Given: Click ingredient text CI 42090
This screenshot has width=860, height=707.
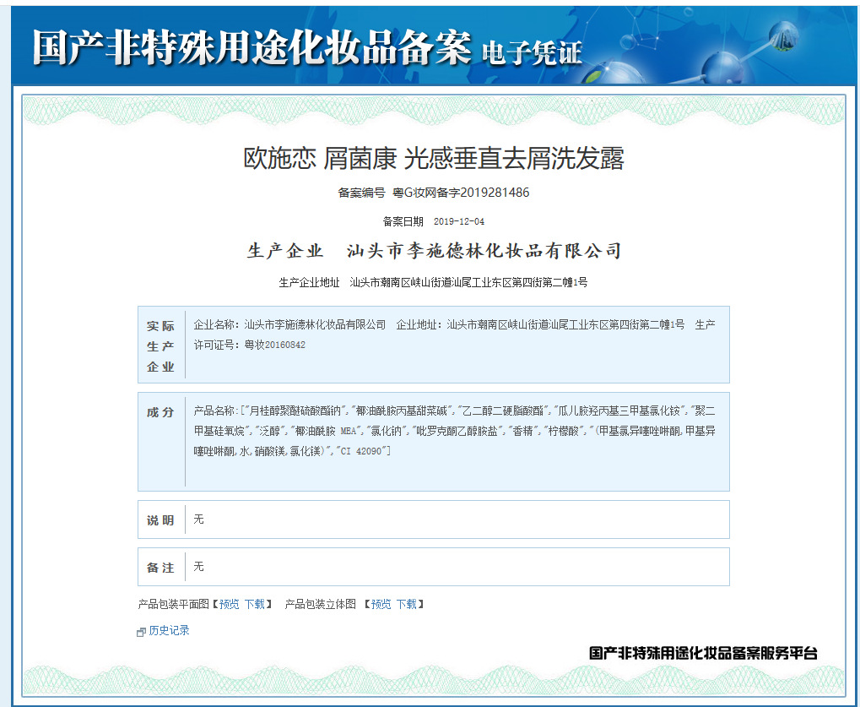Looking at the screenshot, I should coord(361,451).
